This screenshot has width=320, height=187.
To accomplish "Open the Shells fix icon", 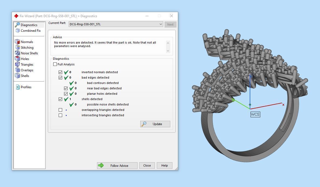I will pyautogui.click(x=18, y=76).
